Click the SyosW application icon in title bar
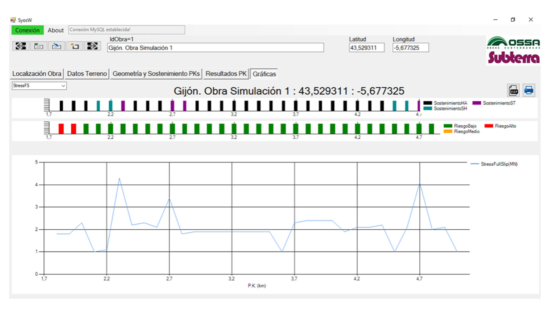The image size is (552, 315). 13,20
